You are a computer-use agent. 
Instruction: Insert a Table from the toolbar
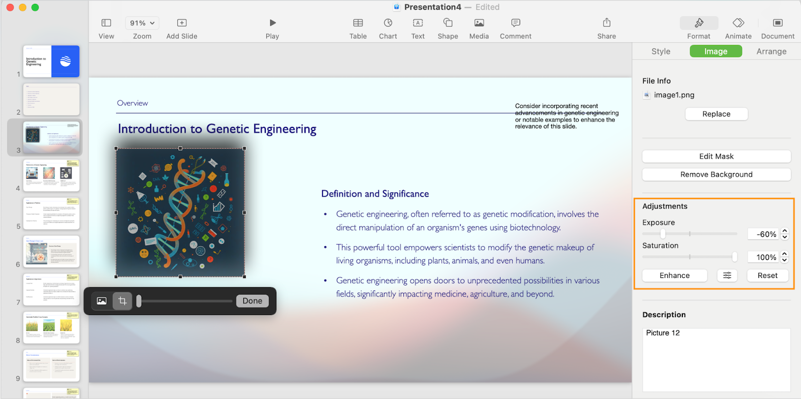[x=358, y=23]
